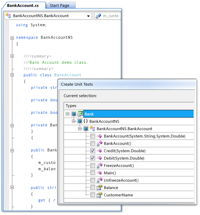
Task: Click the method icon of Credit(System.Double)
Action: coord(99,151)
